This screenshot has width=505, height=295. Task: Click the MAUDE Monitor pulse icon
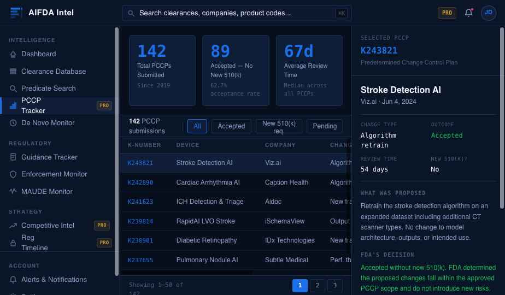point(13,191)
